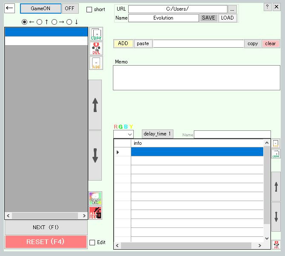Click the COPY icon beside the left list
Screen dimensions: 285x256
click(x=96, y=34)
